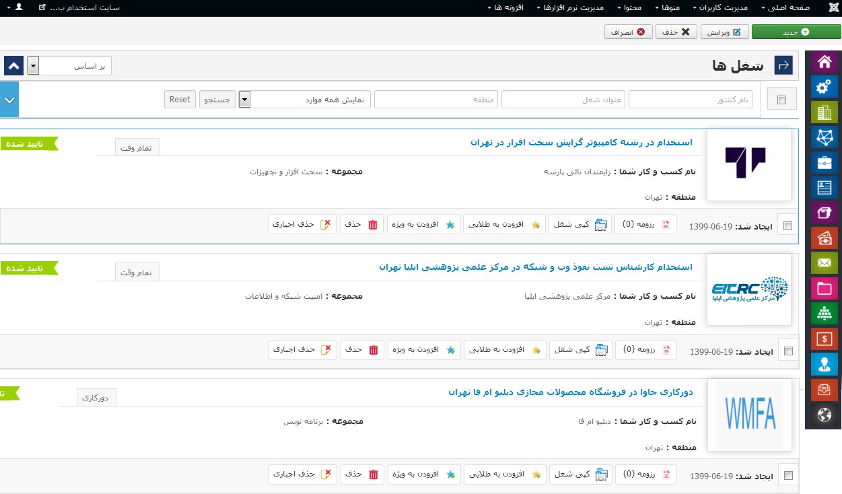Open job دورکاری جاوا link
The height and width of the screenshot is (494, 842).
coord(571,392)
